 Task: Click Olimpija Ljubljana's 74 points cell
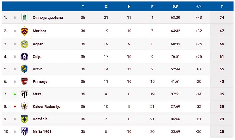[222, 18]
